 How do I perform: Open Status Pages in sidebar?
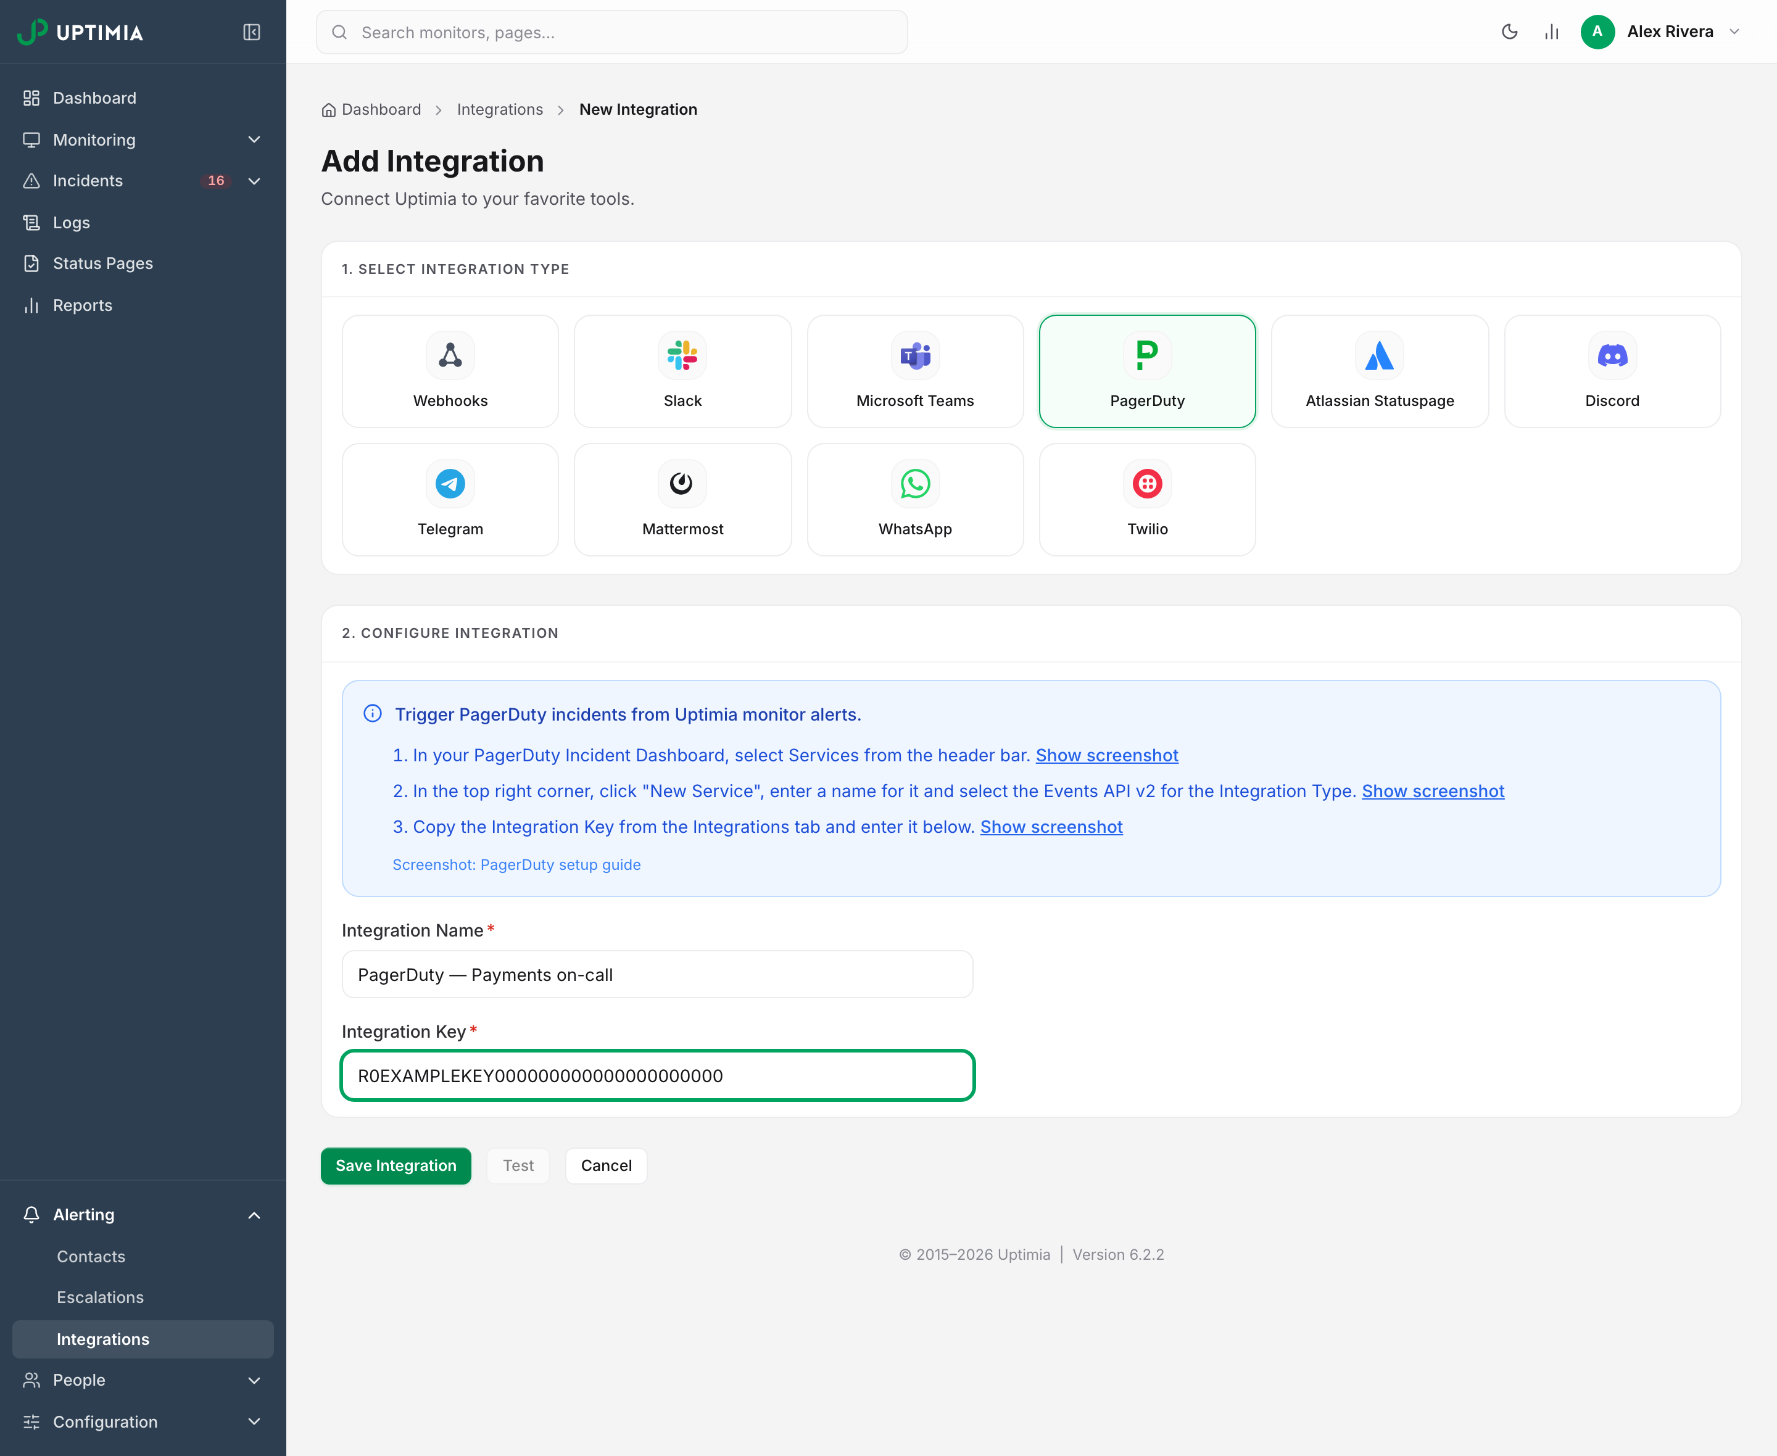[x=143, y=263]
